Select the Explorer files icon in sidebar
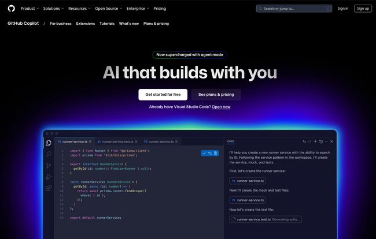Image resolution: width=376 pixels, height=239 pixels. [49, 143]
